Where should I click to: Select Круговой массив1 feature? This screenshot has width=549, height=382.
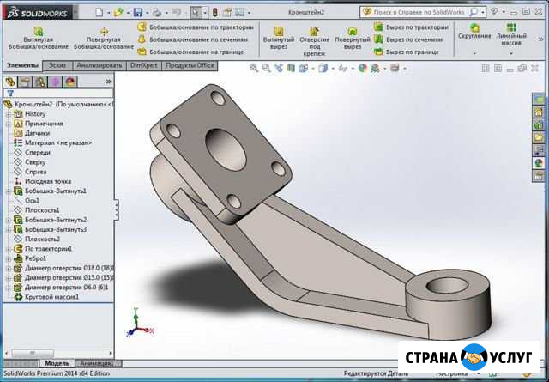coord(46,297)
